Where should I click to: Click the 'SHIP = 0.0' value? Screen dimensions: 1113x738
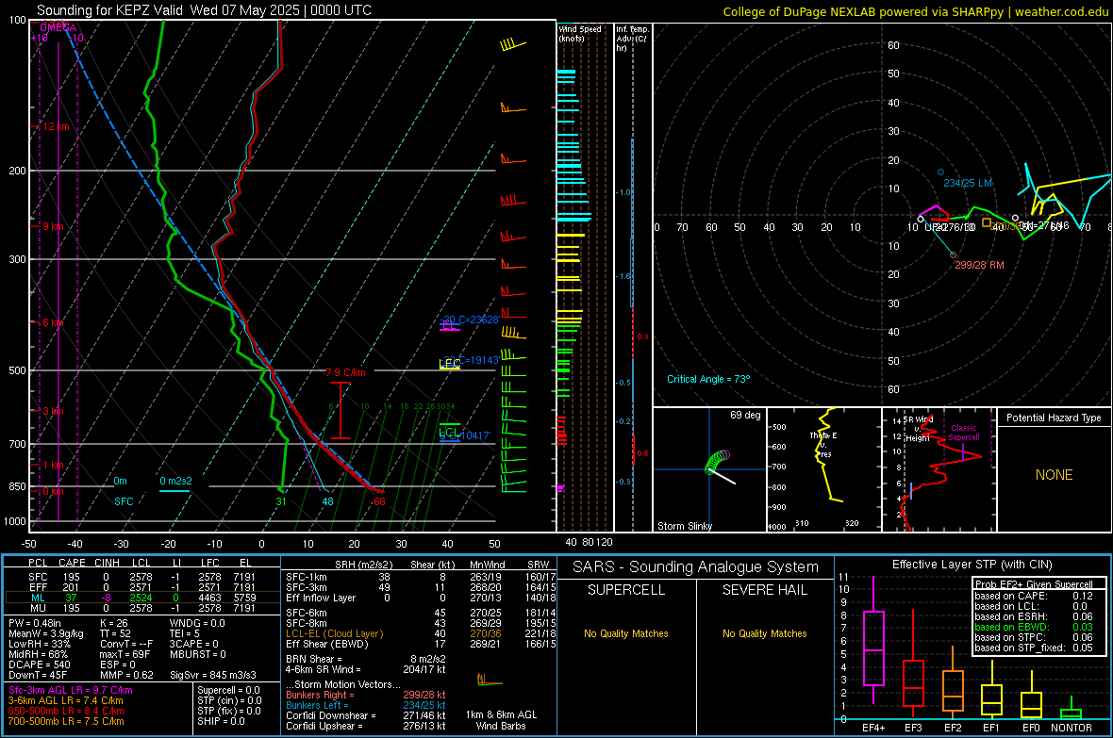tap(221, 722)
